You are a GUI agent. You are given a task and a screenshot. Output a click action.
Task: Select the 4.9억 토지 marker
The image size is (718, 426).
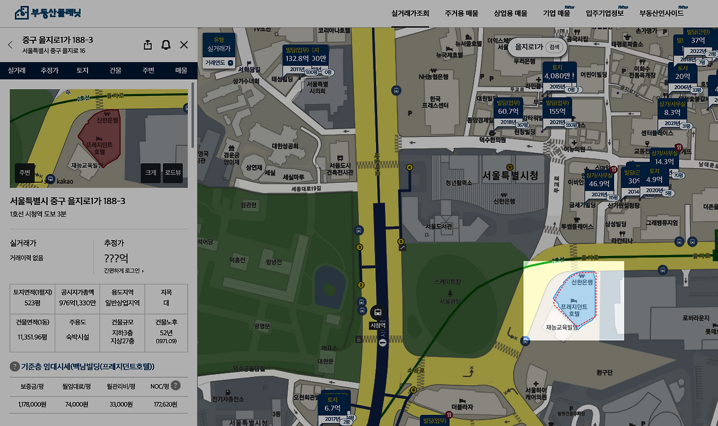click(655, 179)
